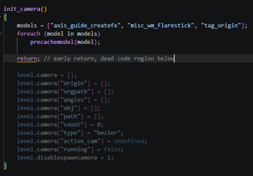253x176 pixels.
Task: Click the "early return, dead code region below" comment
Action: 109,58
